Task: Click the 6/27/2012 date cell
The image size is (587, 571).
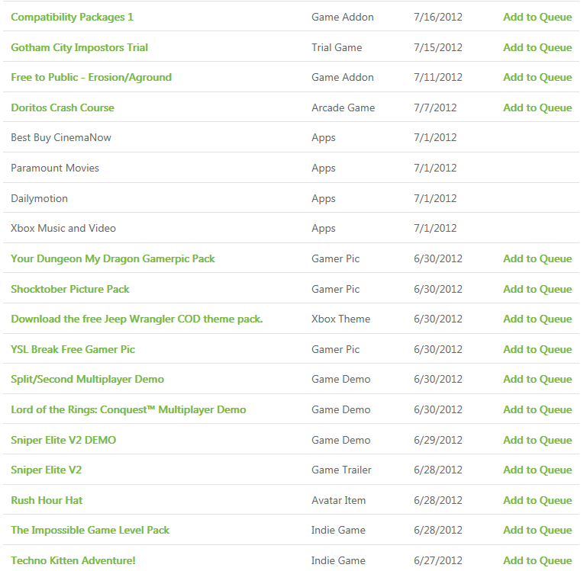Action: point(438,560)
